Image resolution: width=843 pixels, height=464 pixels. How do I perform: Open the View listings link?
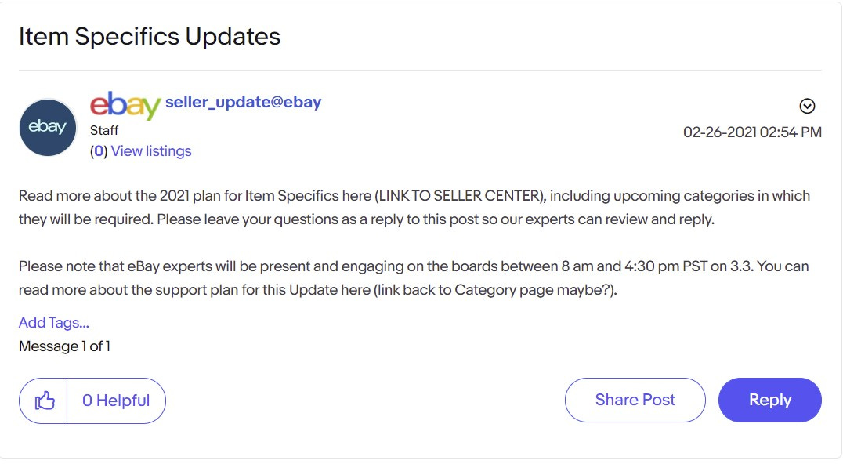click(x=151, y=151)
